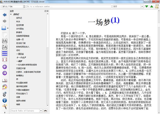Select 十一个儿子 chapter

tap(21, 57)
